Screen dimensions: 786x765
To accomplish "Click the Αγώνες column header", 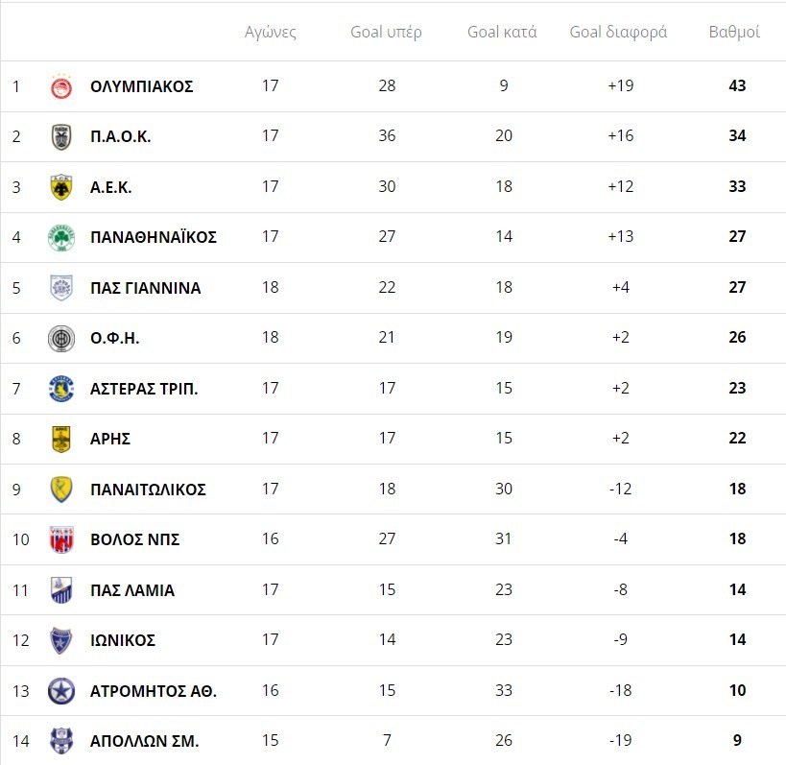I will click(x=271, y=32).
